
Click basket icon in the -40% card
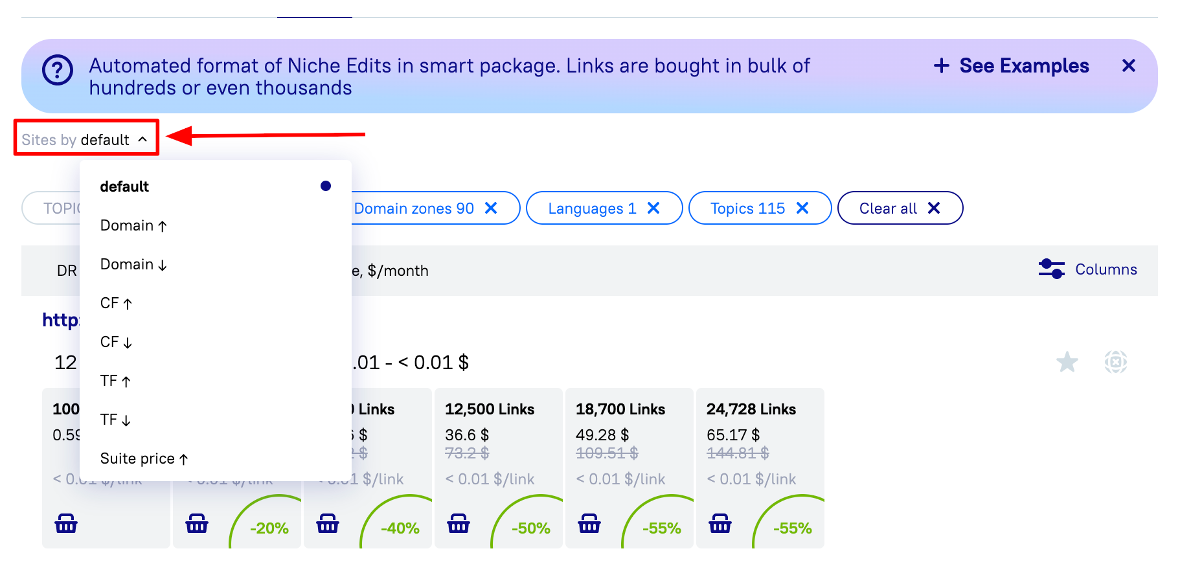328,523
